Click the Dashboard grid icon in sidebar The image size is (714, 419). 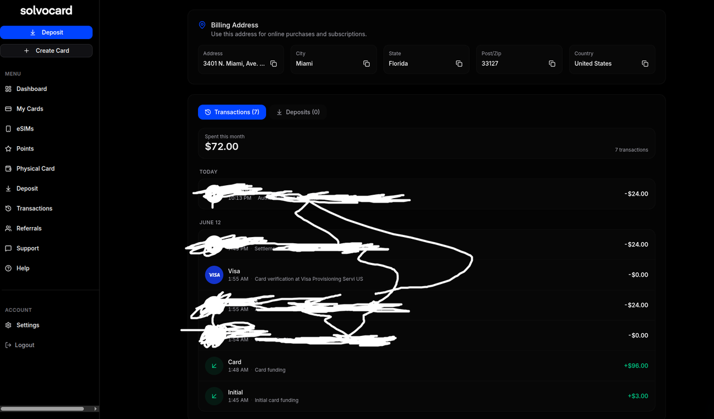point(8,89)
